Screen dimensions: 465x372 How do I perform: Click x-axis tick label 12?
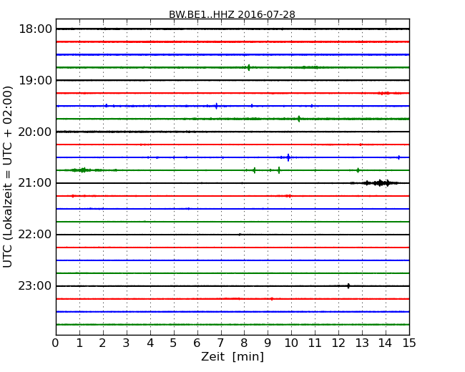coord(338,343)
